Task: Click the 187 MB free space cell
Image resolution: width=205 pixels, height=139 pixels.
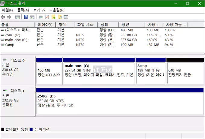Action: (x=153, y=45)
